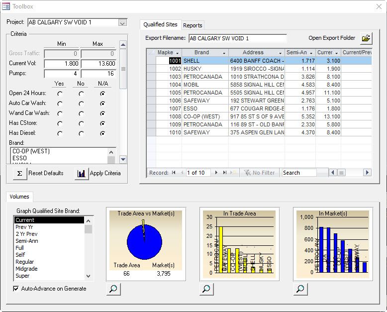Select the Volumes tab
This screenshot has height=312, width=387.
[19, 197]
